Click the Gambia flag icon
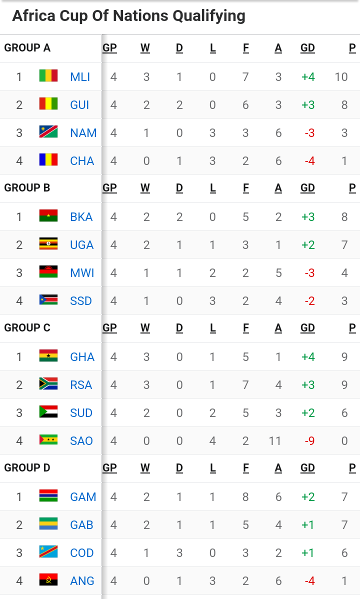The height and width of the screenshot is (599, 360). click(48, 496)
